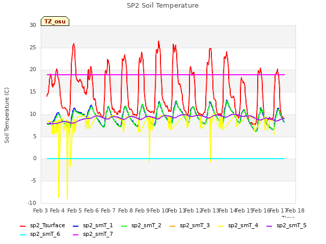The image size is (326, 244).
Task: Toggle the sp2_Tsurface legend entry
Action: click(x=42, y=226)
